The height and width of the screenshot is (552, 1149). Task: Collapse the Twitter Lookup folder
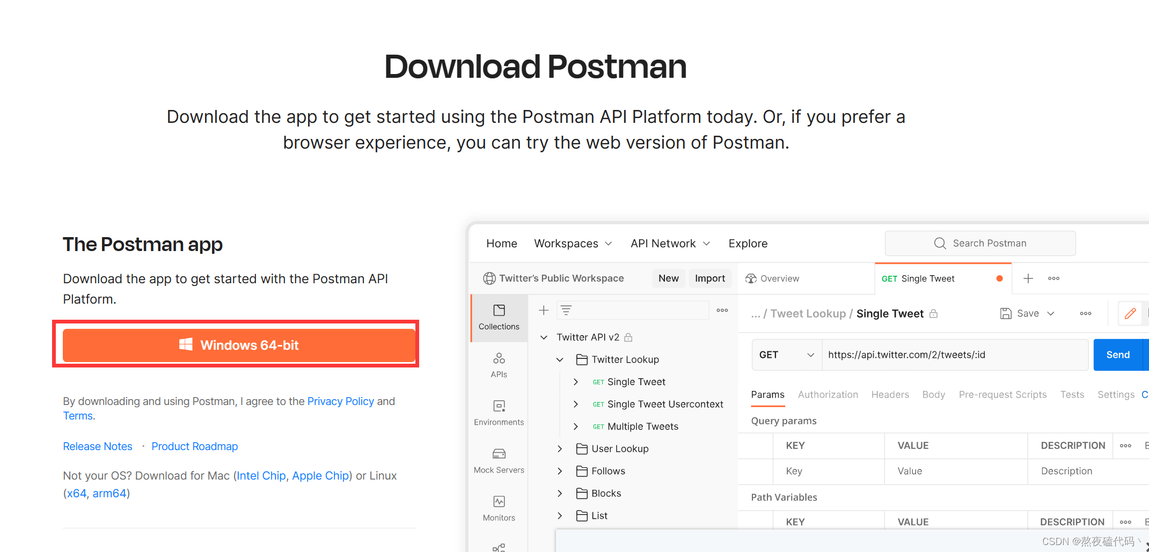[560, 359]
